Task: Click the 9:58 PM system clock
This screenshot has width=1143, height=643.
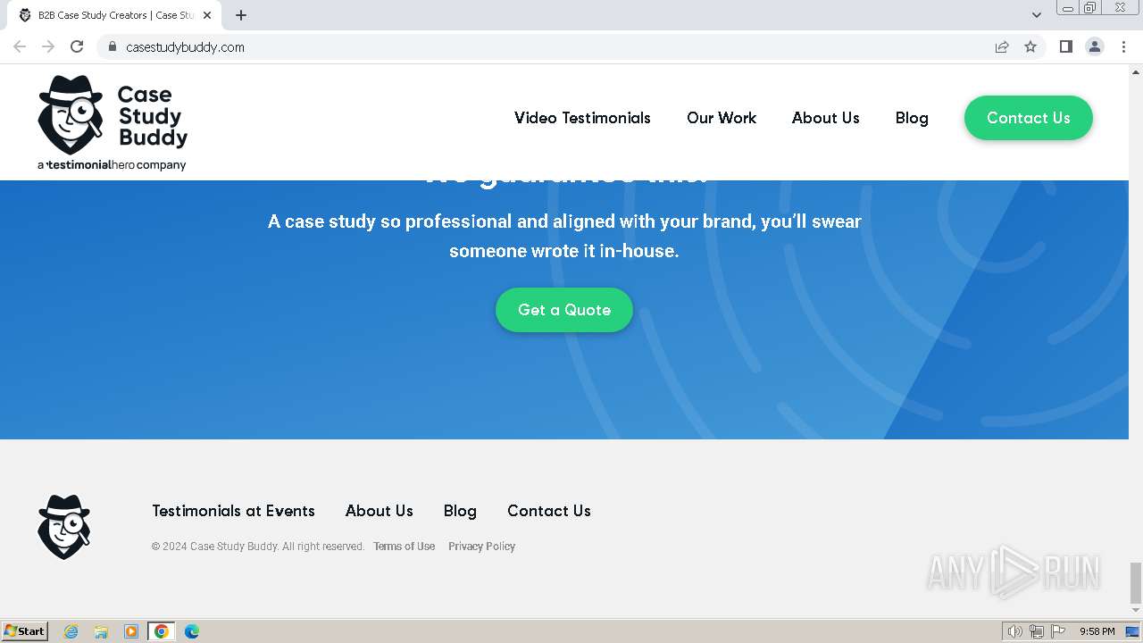Action: [1097, 631]
